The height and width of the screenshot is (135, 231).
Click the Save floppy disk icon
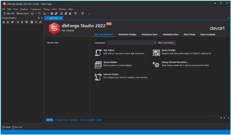point(52,14)
